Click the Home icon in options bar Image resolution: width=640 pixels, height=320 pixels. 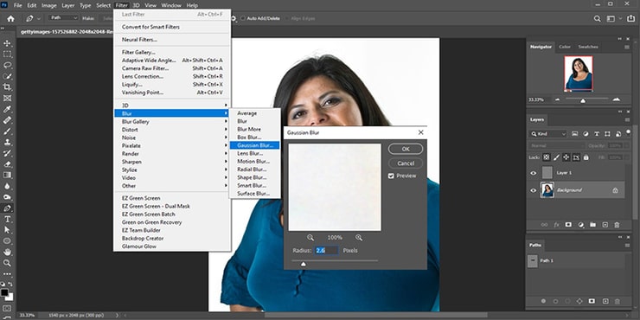tap(10, 18)
